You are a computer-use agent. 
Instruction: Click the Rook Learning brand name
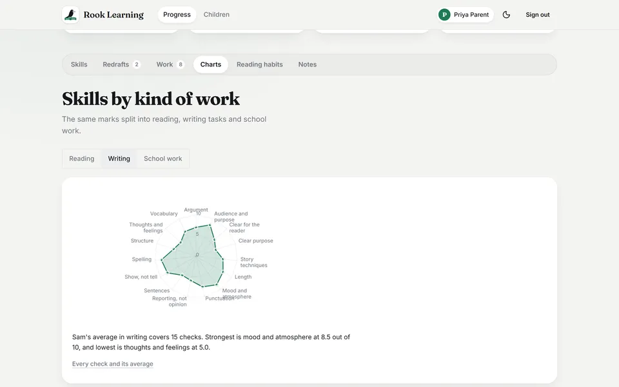(113, 15)
